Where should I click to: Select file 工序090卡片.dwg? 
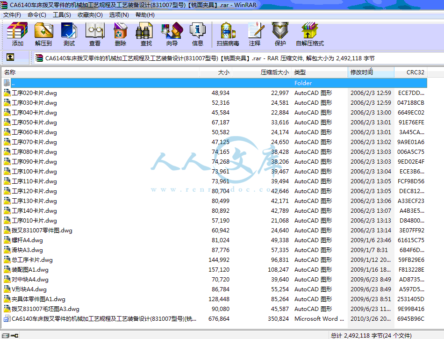click(x=34, y=161)
